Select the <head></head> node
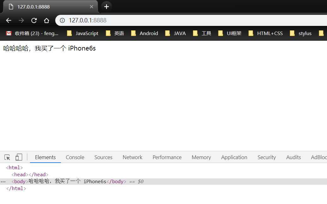 [30, 175]
